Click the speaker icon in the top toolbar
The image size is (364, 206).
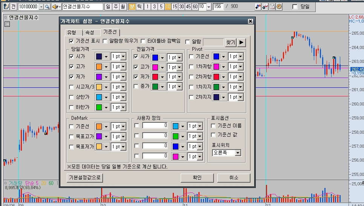(x=55, y=7)
